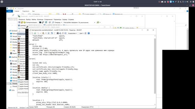This screenshot has height=109, width=195.
Task: Open Сервер menu in WinSCP window
Action: click(65, 19)
